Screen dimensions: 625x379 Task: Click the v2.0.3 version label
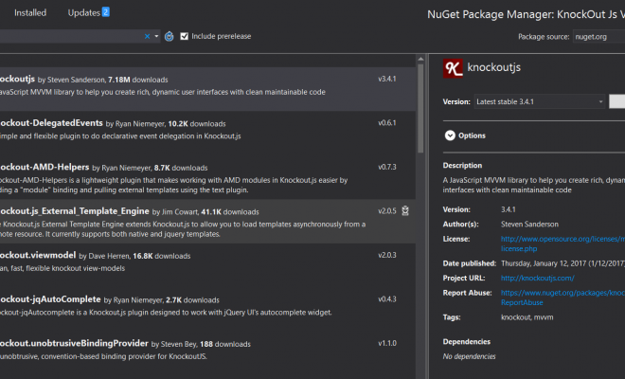coord(387,255)
